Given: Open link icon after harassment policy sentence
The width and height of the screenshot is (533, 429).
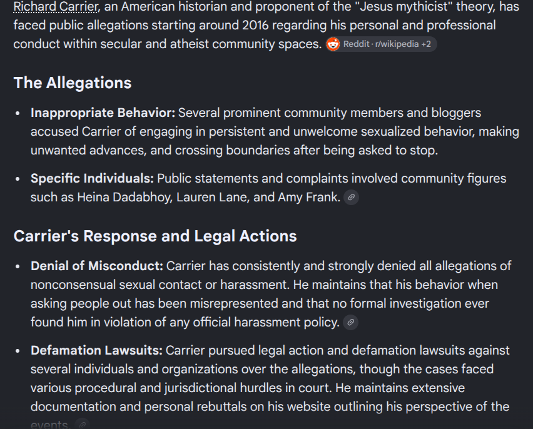Looking at the screenshot, I should click(350, 322).
